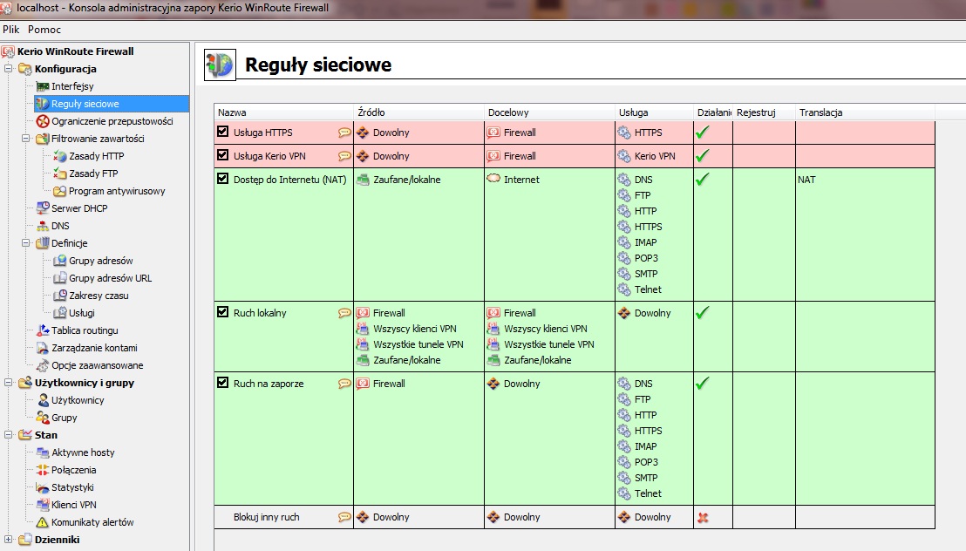
Task: Collapse the Stan tree node
Action: (9, 434)
